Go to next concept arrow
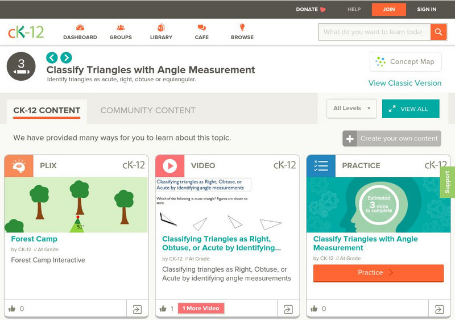Viewport: 455px width, 320px height. (x=66, y=57)
